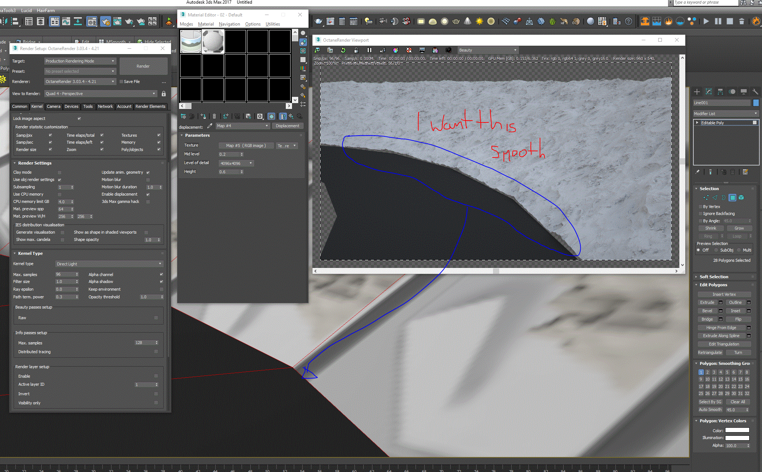Pin the modifier stack

697,172
